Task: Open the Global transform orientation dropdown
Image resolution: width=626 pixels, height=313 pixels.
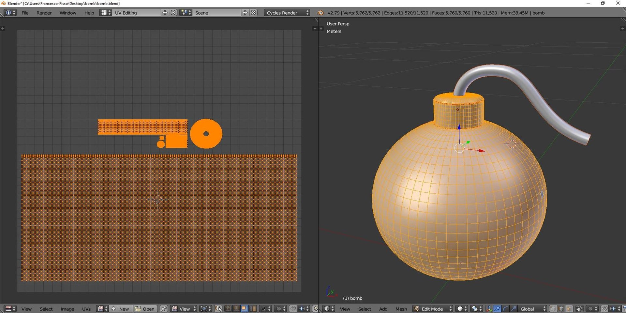Action: pyautogui.click(x=532, y=309)
